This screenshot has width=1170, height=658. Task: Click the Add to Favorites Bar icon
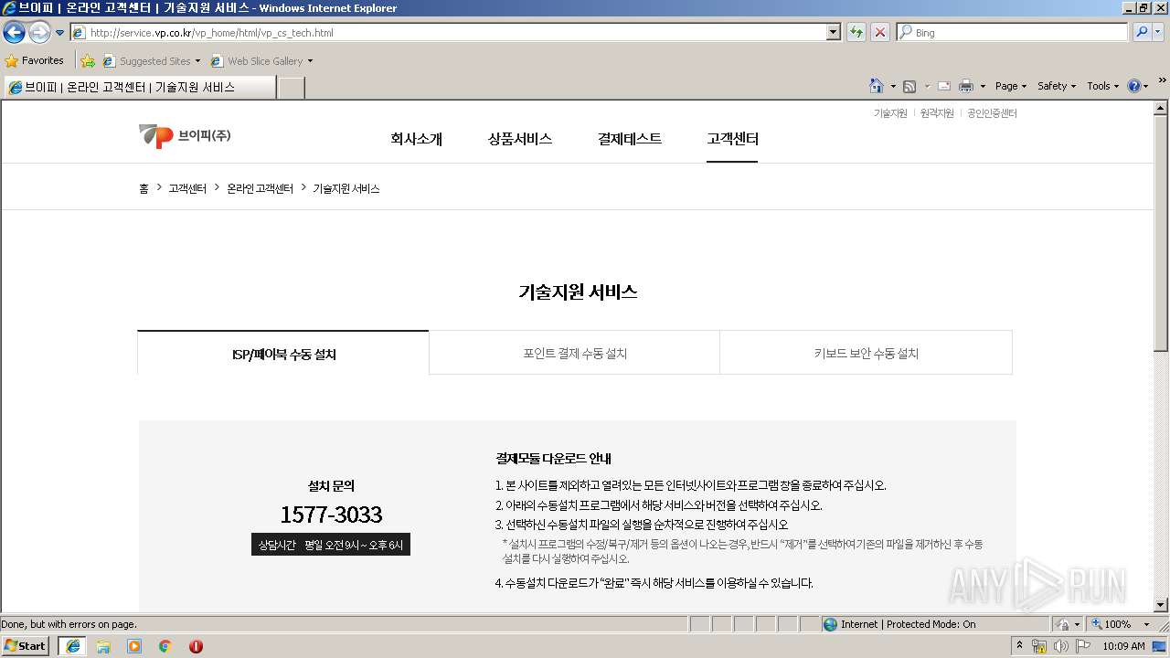pyautogui.click(x=88, y=61)
